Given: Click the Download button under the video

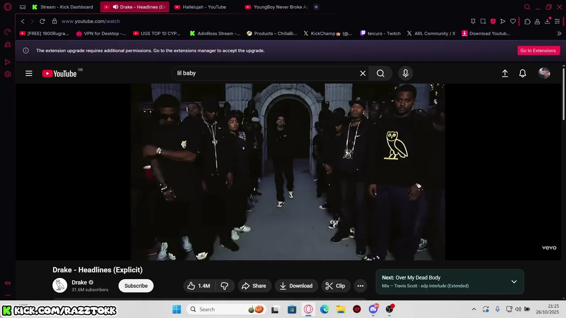Looking at the screenshot, I should 296,286.
